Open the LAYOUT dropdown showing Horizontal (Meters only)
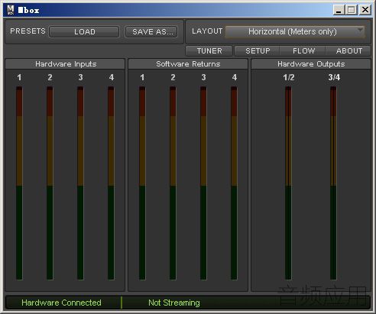Screen dimensions: 376x314 [x=295, y=32]
